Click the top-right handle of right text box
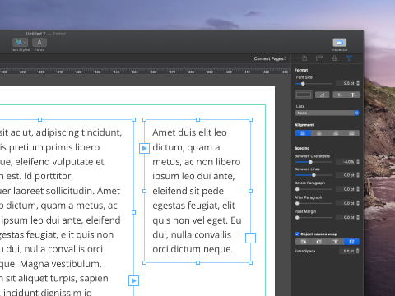 pyautogui.click(x=250, y=119)
